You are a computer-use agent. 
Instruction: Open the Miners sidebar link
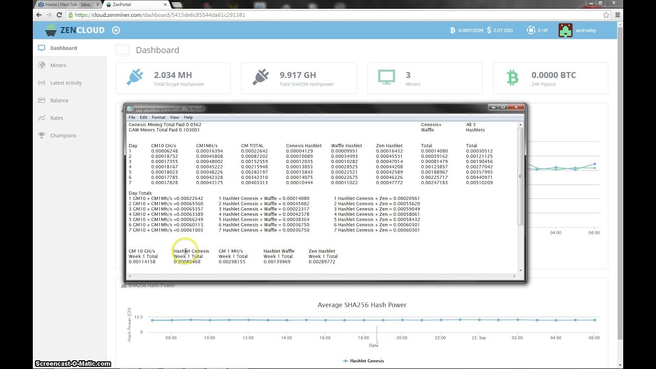point(58,66)
